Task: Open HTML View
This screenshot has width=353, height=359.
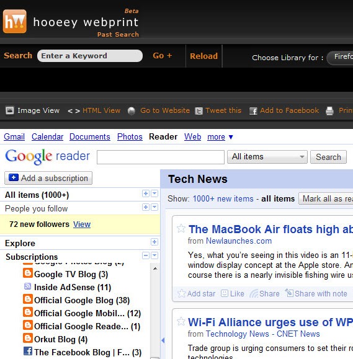Action: 102,110
